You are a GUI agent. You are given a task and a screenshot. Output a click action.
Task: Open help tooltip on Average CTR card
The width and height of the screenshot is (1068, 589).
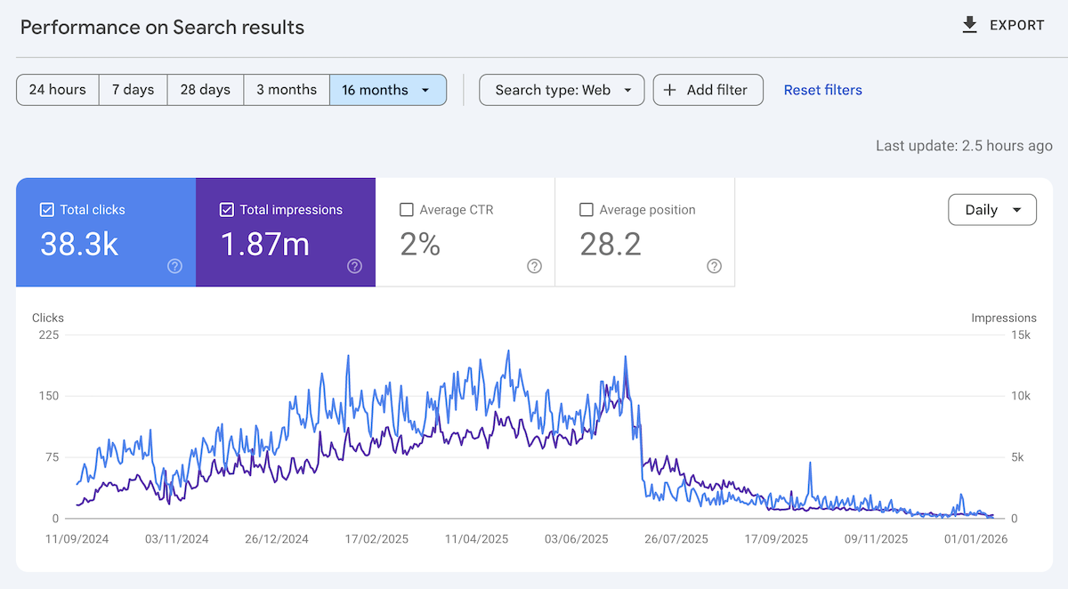[x=534, y=266]
